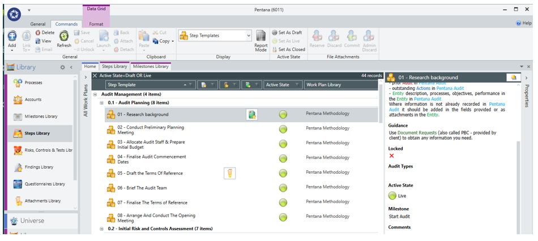Open Findings Library in the sidebar
Image resolution: width=538 pixels, height=241 pixels.
pyautogui.click(x=40, y=167)
